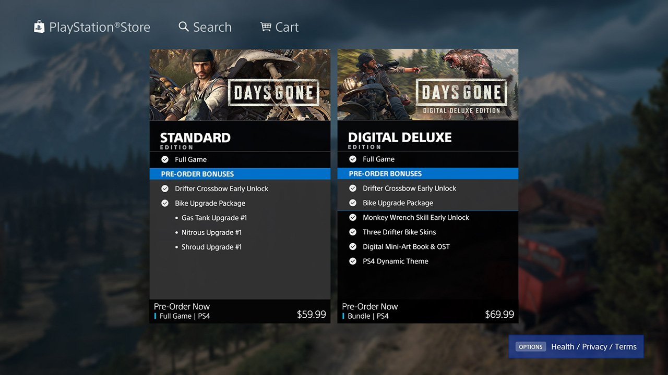Click 'Monkey Wrench Skill Early Unlock' text

416,217
